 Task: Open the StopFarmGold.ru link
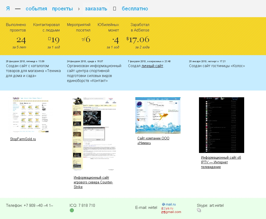(23, 139)
